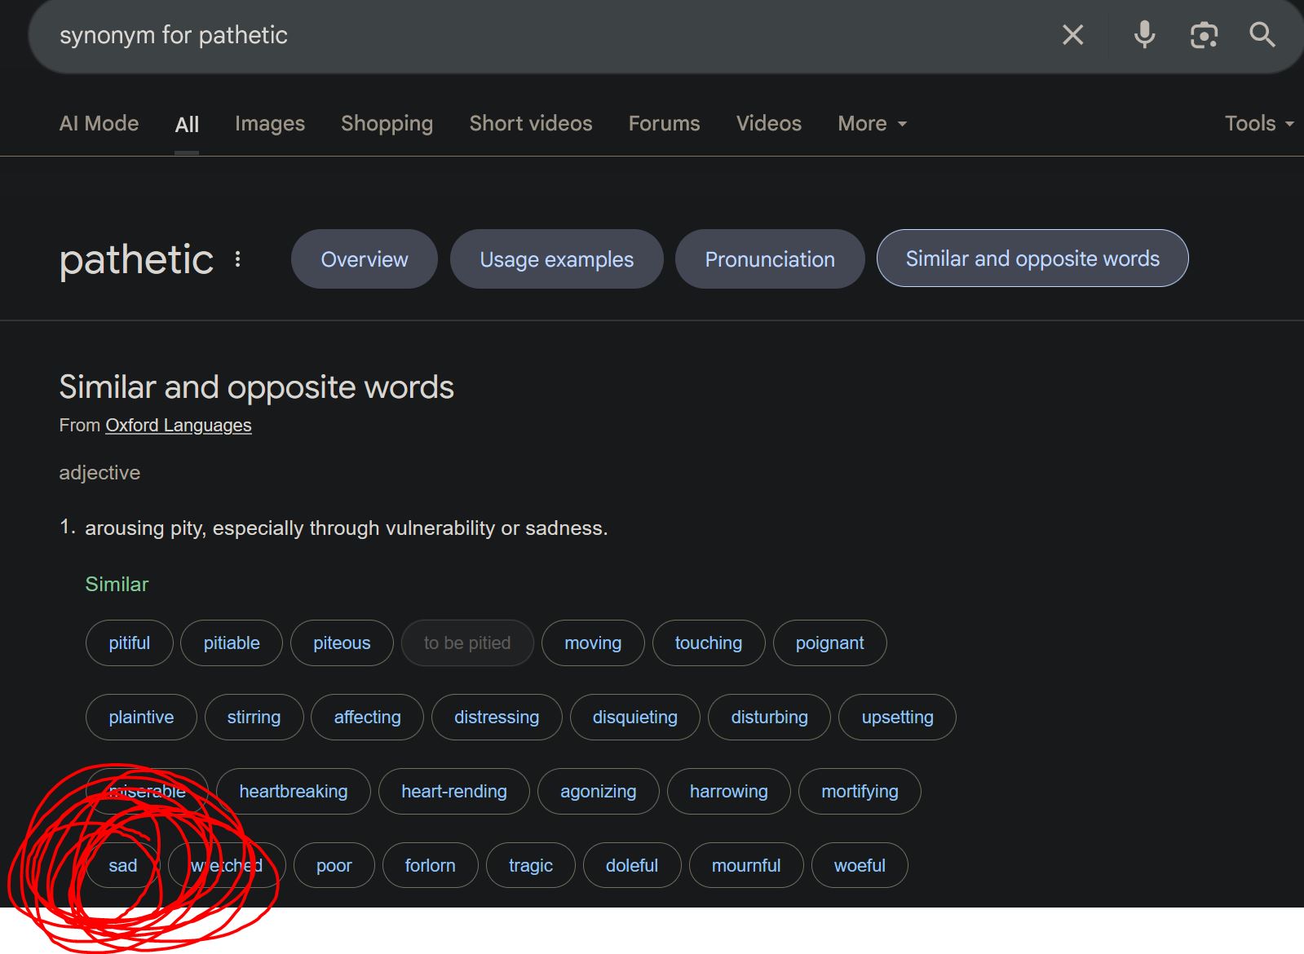Screen dimensions: 1304x954
Task: Click the synonym chip wretched
Action: tap(227, 865)
